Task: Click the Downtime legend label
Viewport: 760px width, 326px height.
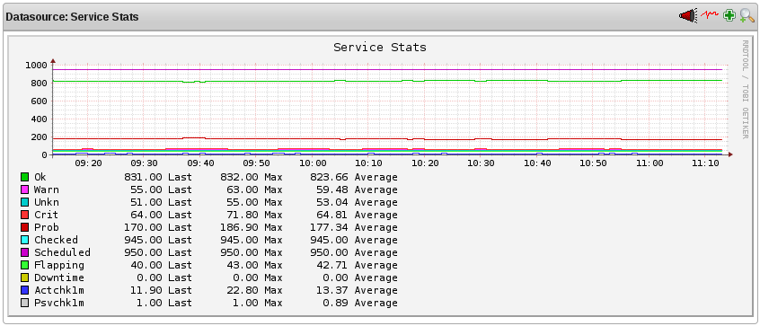Action: 59,278
